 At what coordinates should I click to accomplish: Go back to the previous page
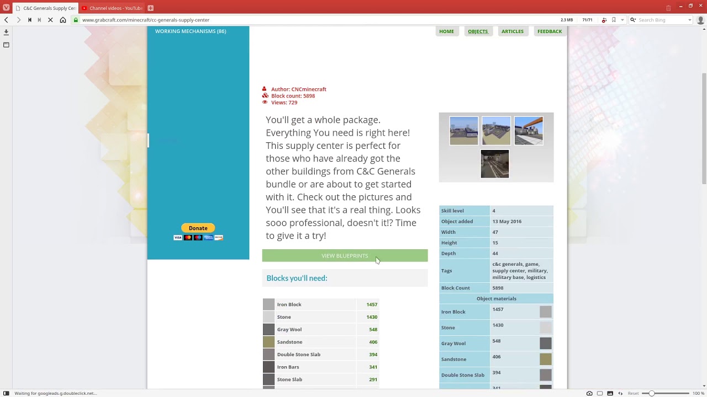(x=6, y=20)
